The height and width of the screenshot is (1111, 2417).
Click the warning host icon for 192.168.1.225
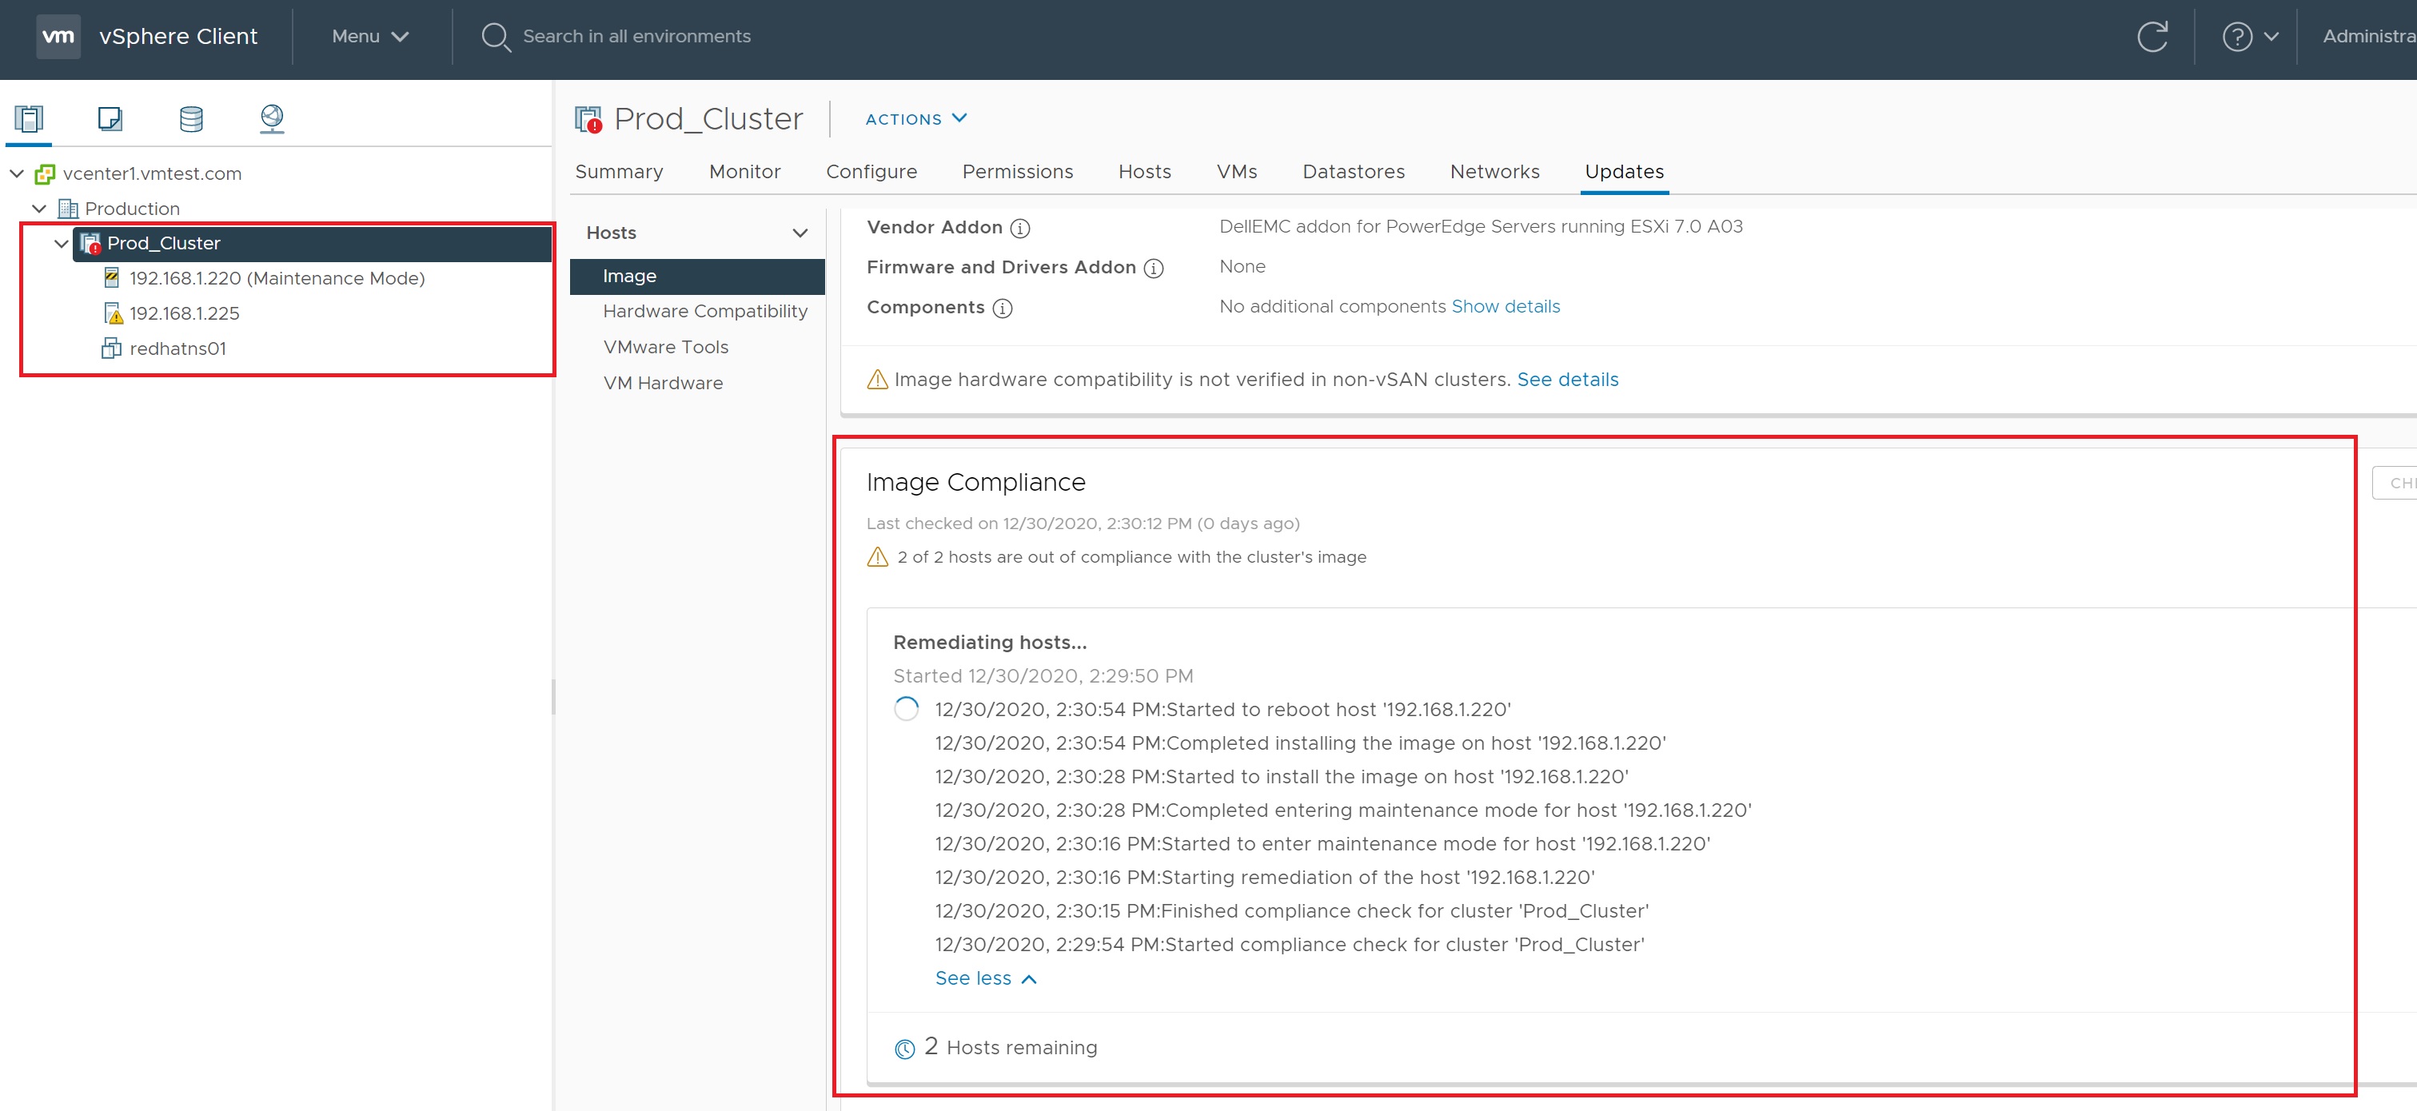pos(113,313)
